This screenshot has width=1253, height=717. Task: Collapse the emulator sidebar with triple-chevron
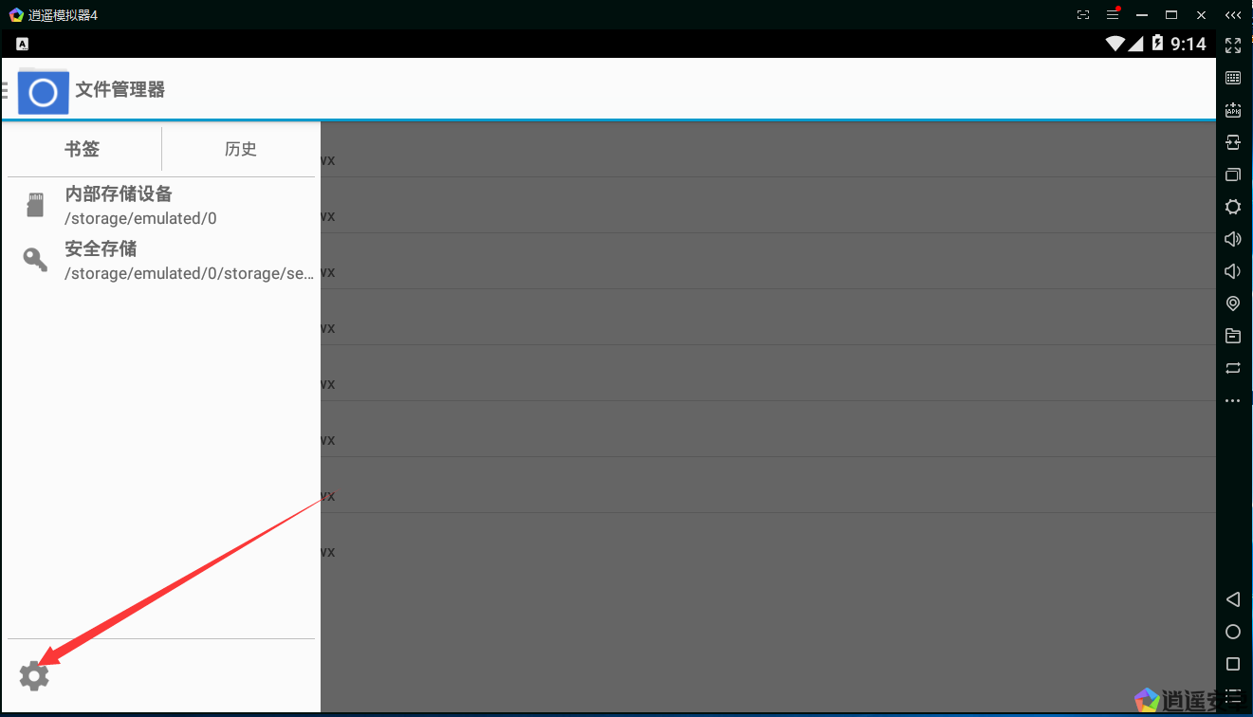pyautogui.click(x=1232, y=15)
